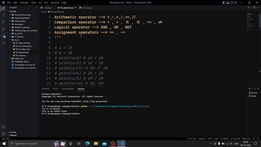
Task: Toggle primary sidebar layout icon
Action: tap(224, 3)
